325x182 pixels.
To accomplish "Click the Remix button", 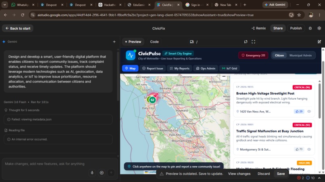I will [x=258, y=28].
